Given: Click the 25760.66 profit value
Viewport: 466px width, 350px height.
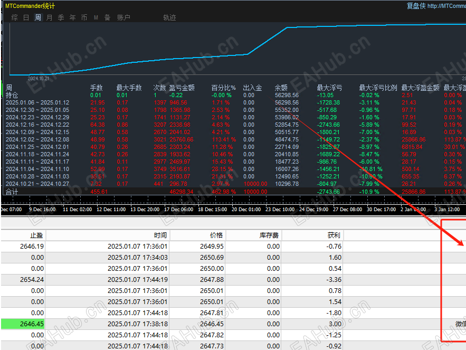Looking at the screenshot, I should pyautogui.click(x=182, y=139).
